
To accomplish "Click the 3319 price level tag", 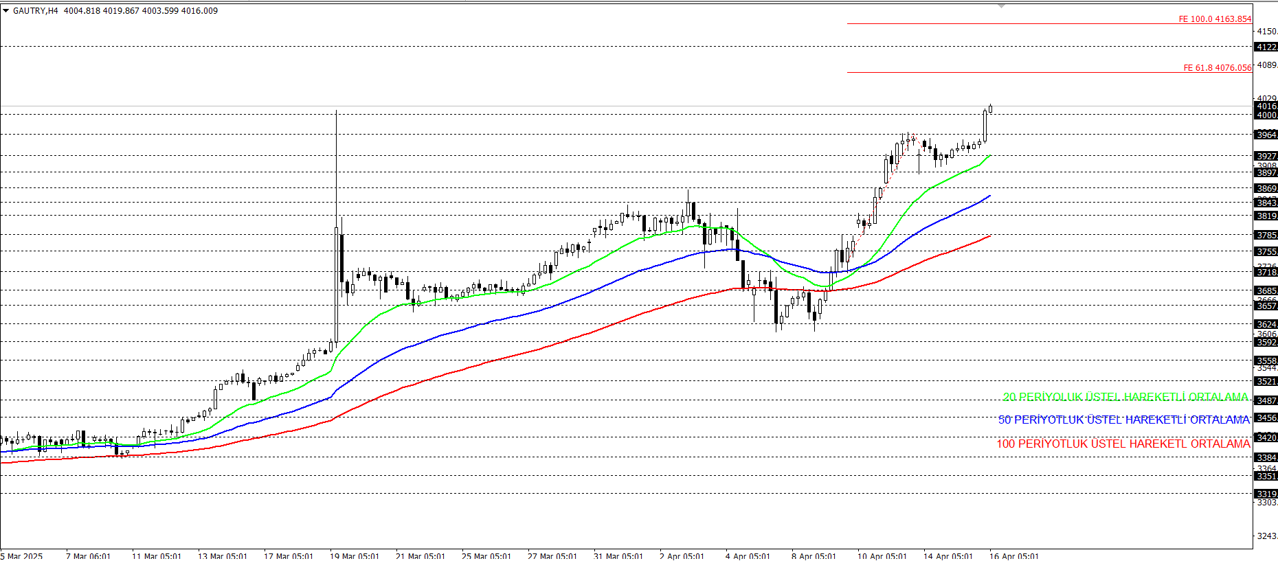I will [x=1266, y=494].
